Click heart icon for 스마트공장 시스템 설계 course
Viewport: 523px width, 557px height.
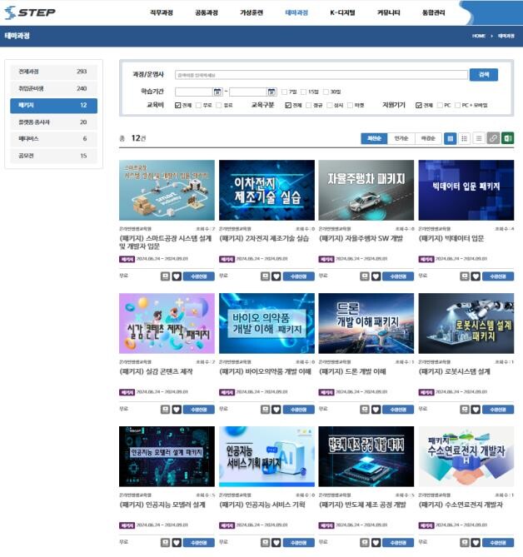(x=177, y=276)
